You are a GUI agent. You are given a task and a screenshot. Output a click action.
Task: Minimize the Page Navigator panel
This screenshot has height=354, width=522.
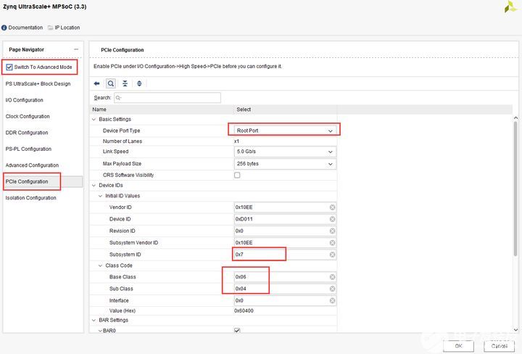coord(76,49)
